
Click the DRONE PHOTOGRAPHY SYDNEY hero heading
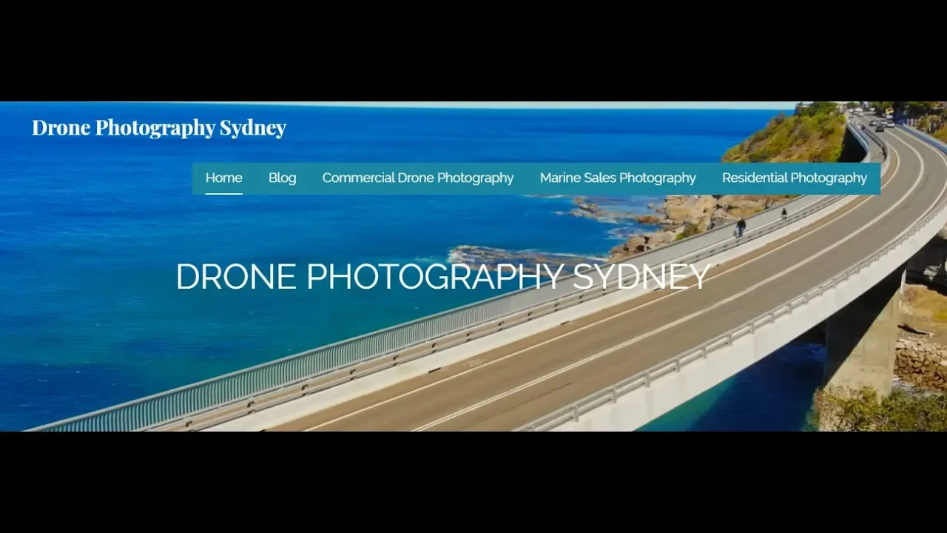443,277
